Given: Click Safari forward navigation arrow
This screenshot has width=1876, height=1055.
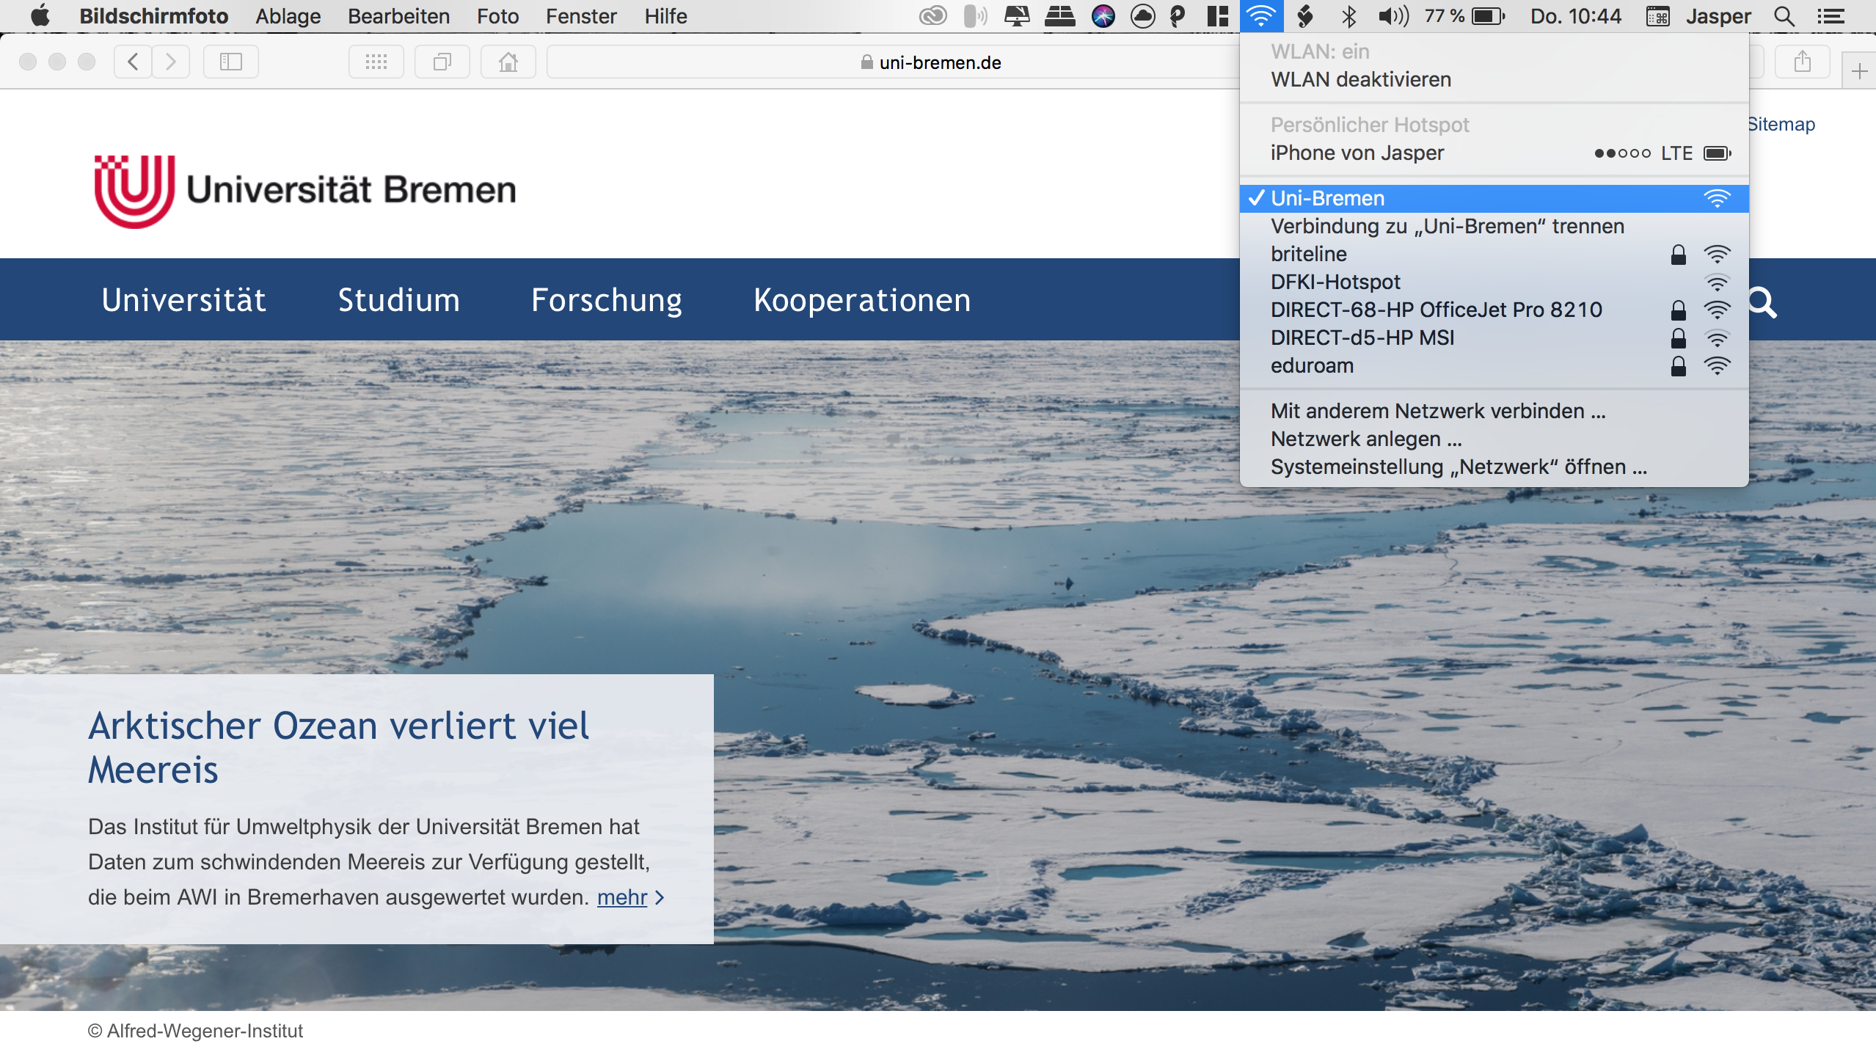Looking at the screenshot, I should point(171,62).
